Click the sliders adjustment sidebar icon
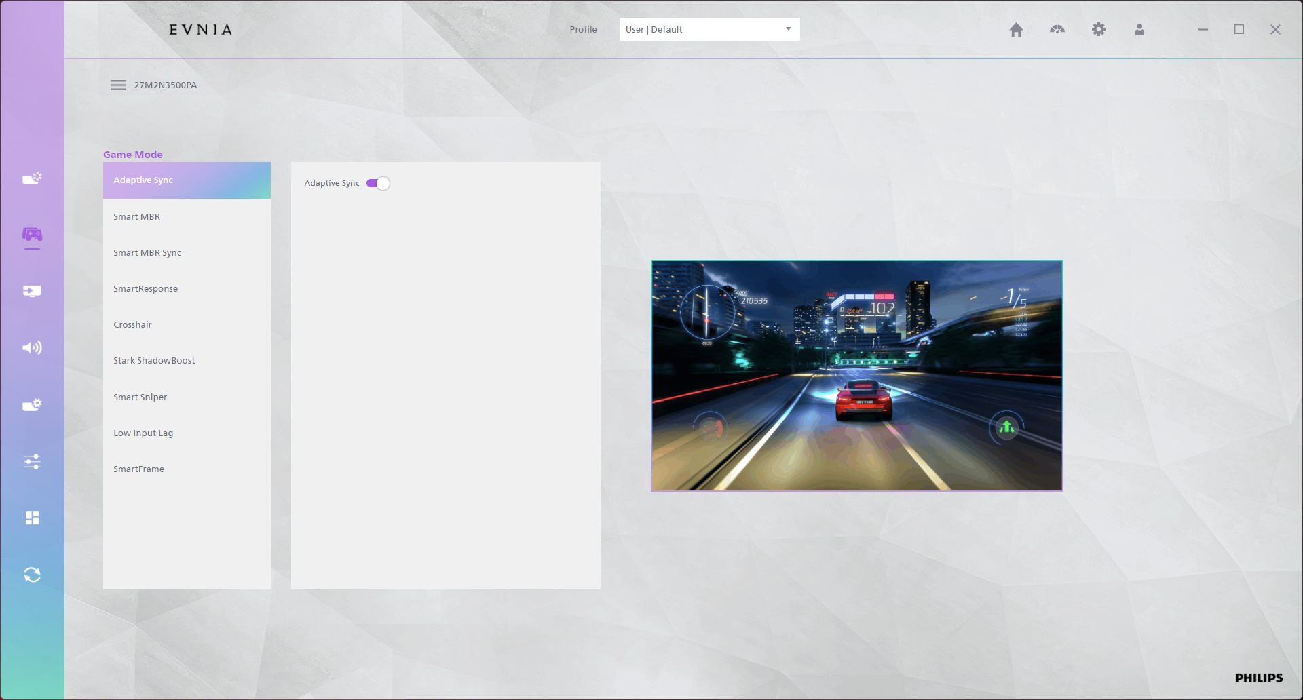 pos(32,462)
